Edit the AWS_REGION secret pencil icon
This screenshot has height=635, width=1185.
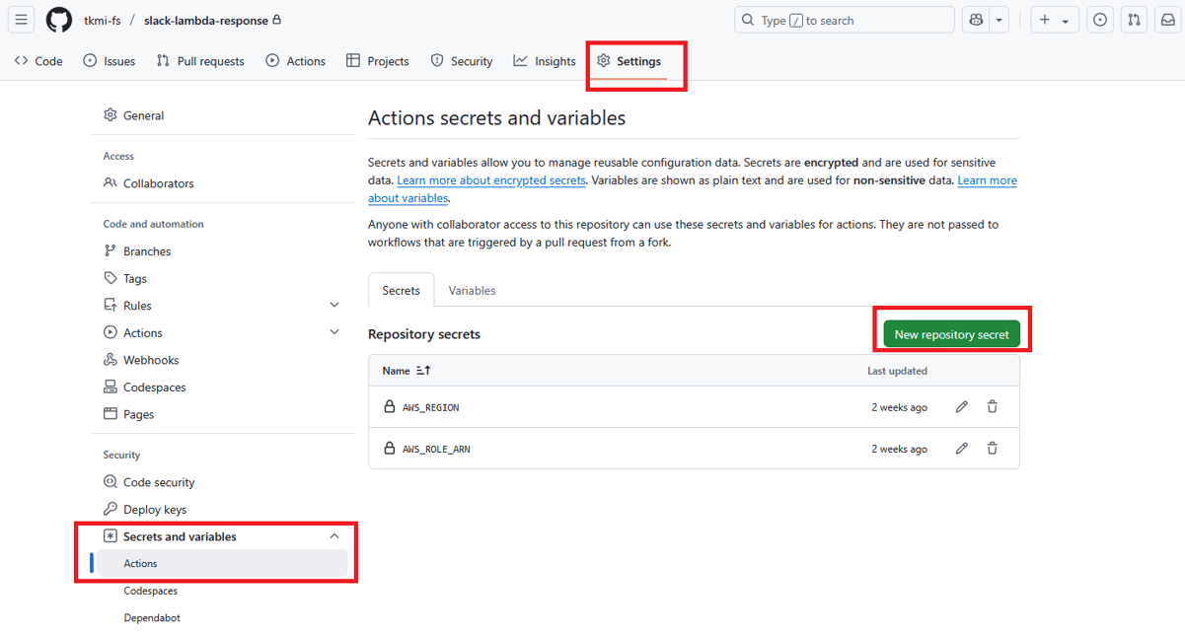point(961,406)
